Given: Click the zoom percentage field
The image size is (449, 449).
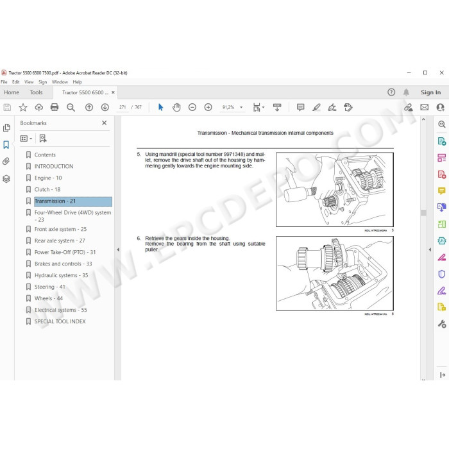Looking at the screenshot, I should (228, 107).
